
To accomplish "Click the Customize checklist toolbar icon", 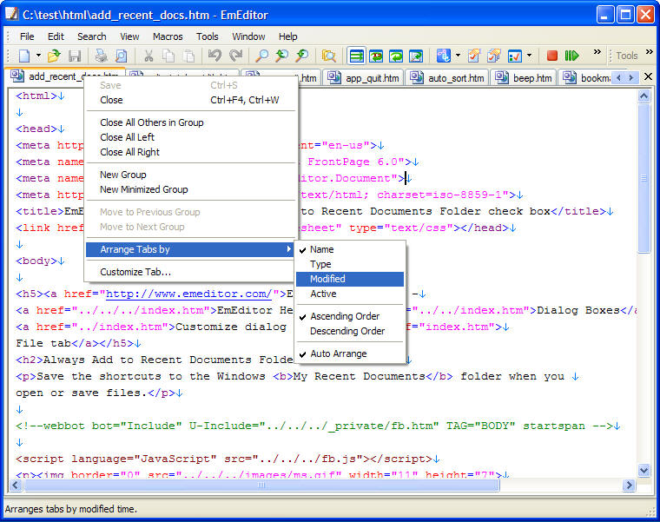I will tap(515, 56).
